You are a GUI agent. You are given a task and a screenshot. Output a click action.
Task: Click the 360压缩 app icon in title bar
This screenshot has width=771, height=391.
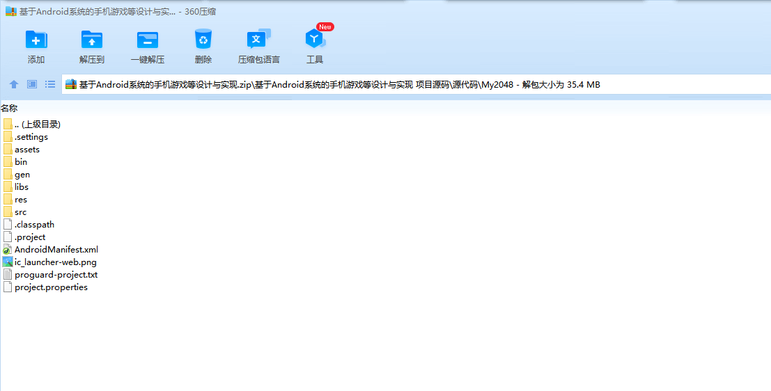click(11, 11)
